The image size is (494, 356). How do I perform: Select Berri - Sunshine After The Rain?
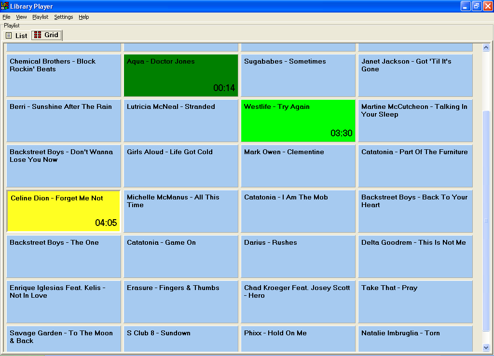click(64, 121)
